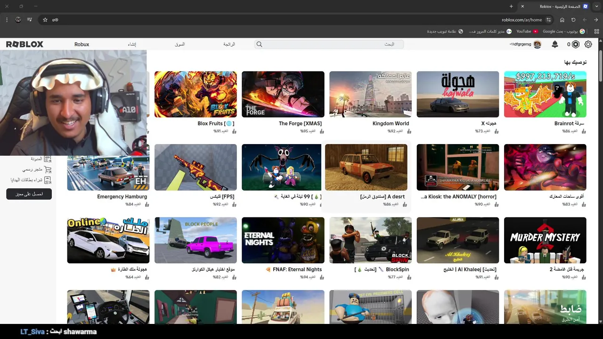Open The Forge [XMAS] game thumbnail
This screenshot has width=603, height=339.
tap(283, 94)
